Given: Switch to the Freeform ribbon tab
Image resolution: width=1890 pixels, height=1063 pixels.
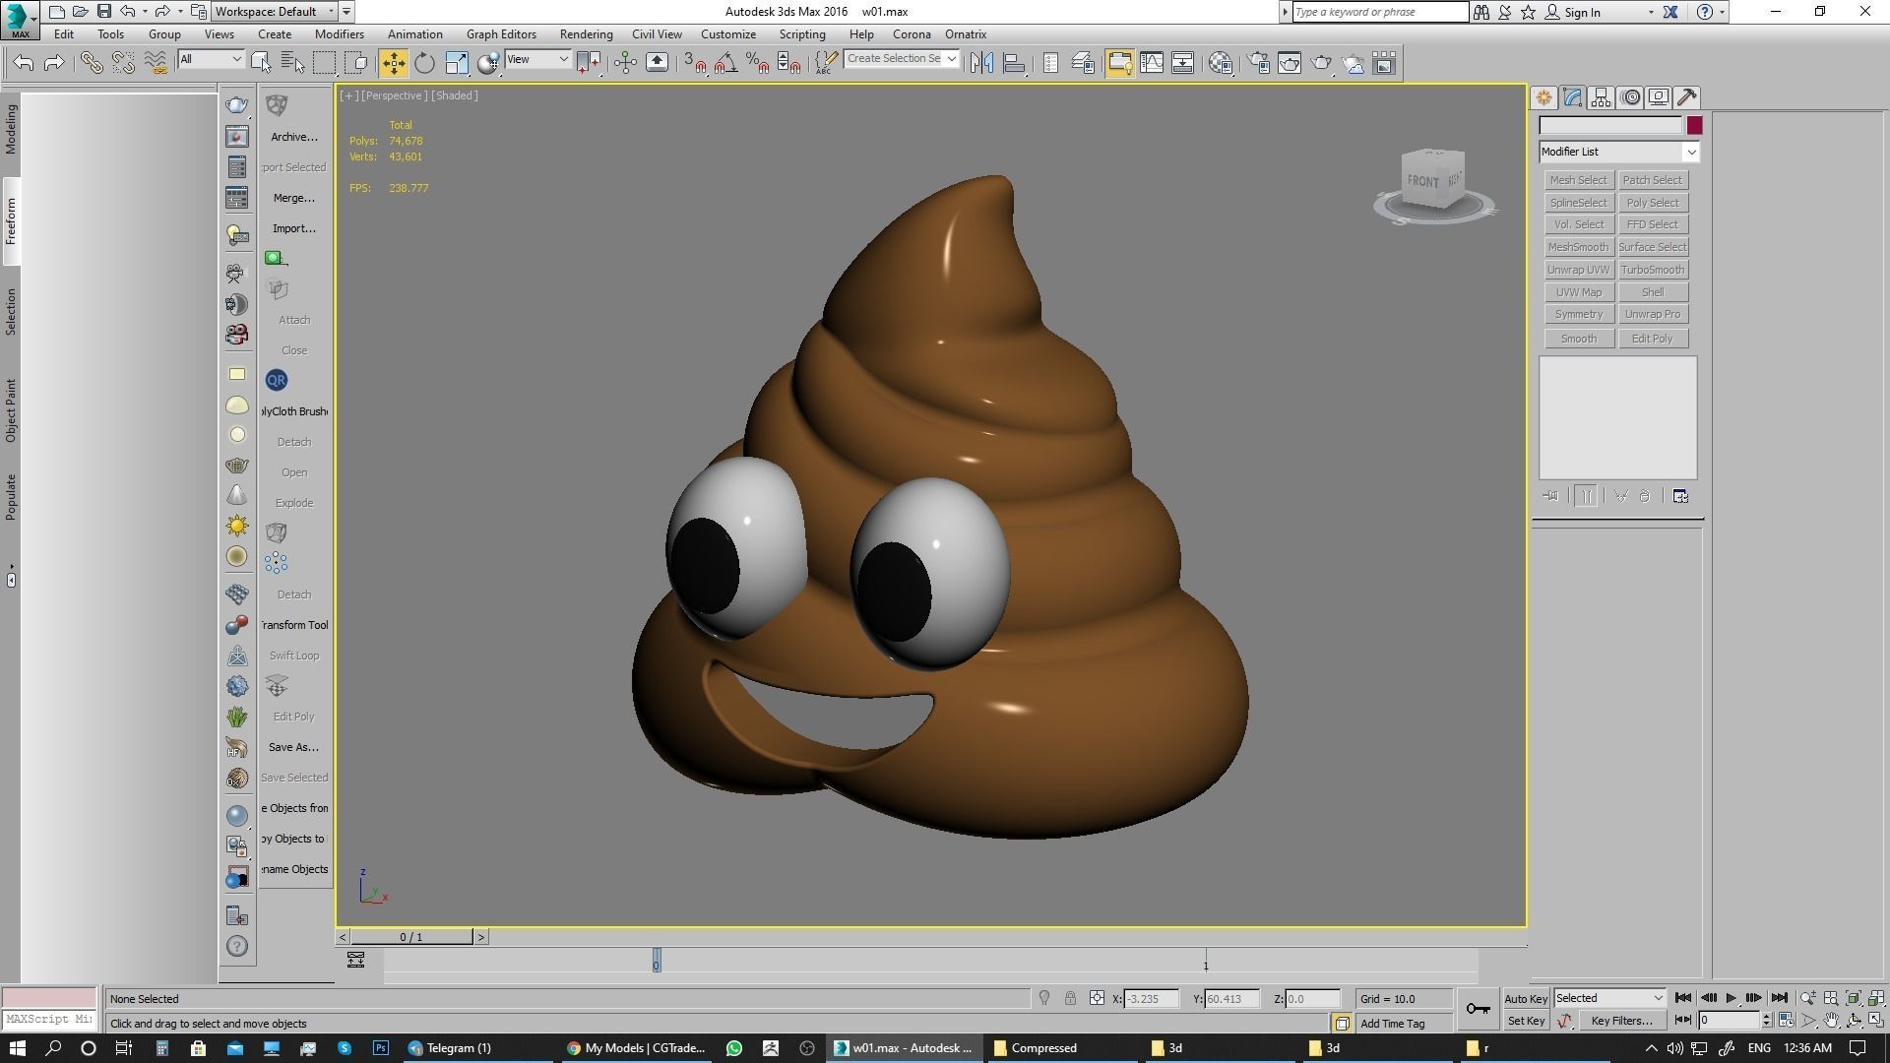Looking at the screenshot, I should 11,221.
